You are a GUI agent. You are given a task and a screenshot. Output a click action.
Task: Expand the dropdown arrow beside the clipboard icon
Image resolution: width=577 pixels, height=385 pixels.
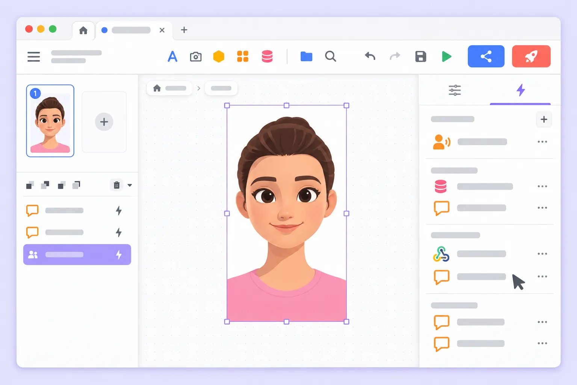(130, 185)
